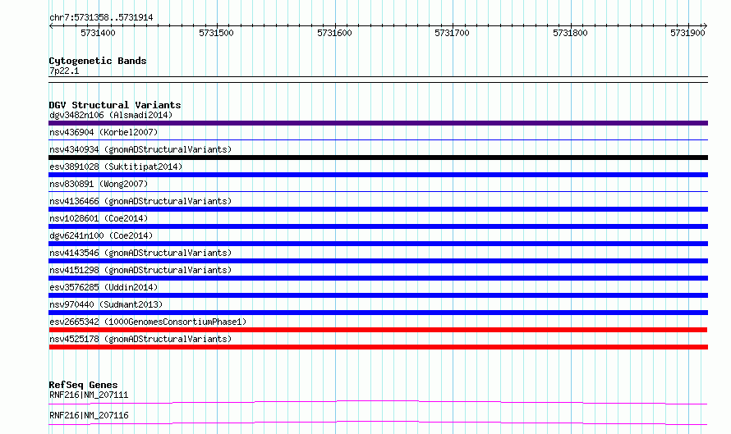This screenshot has width=731, height=434.
Task: Select nsv1028601 (Coe2014) variant label
Action: (x=99, y=218)
